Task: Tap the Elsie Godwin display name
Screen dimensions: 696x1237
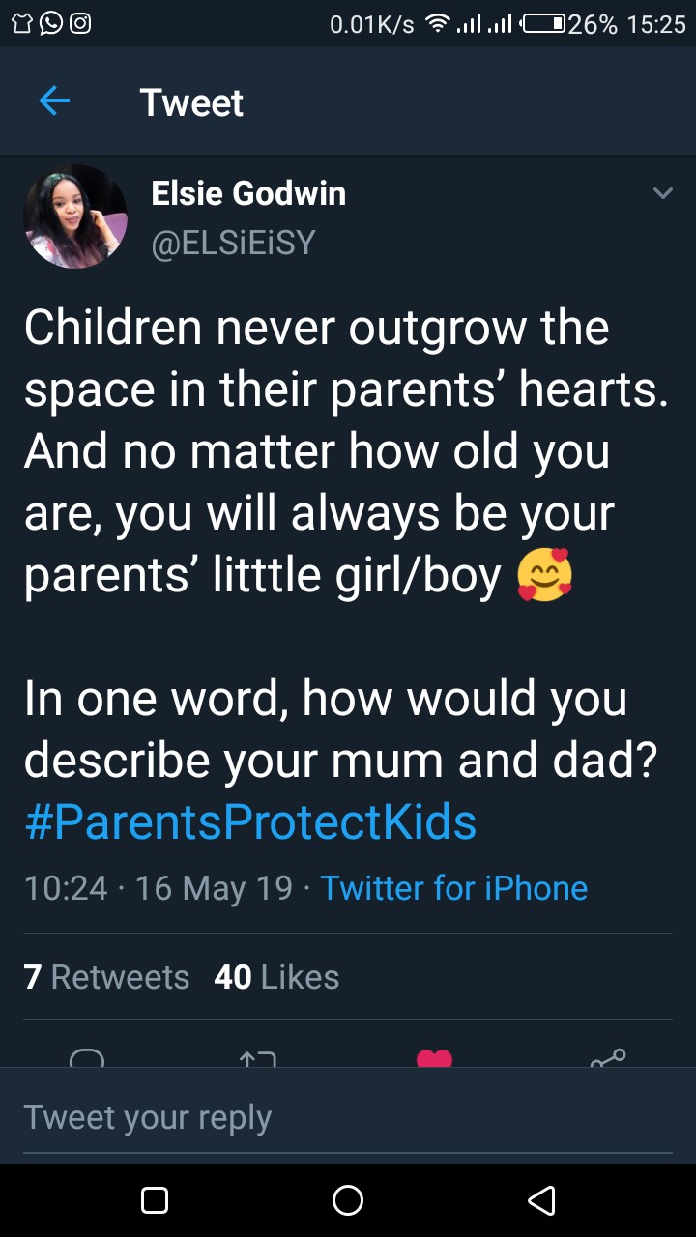Action: click(x=248, y=193)
